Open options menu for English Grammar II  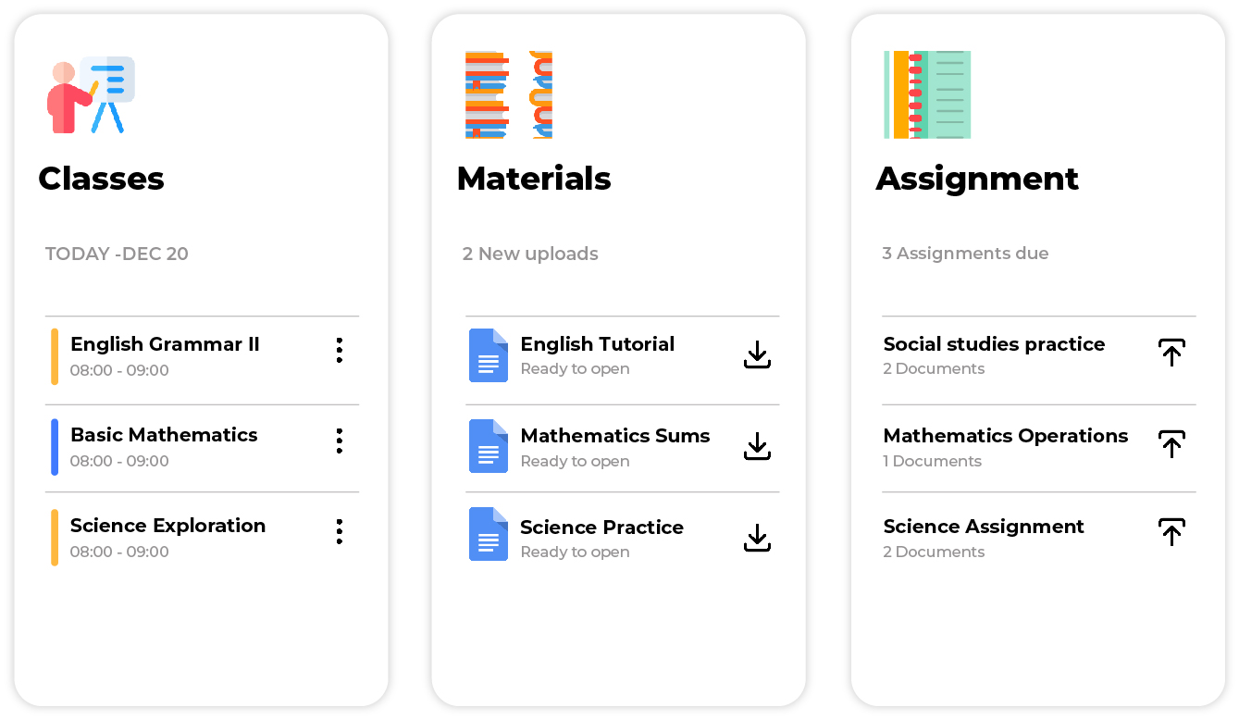coord(340,350)
